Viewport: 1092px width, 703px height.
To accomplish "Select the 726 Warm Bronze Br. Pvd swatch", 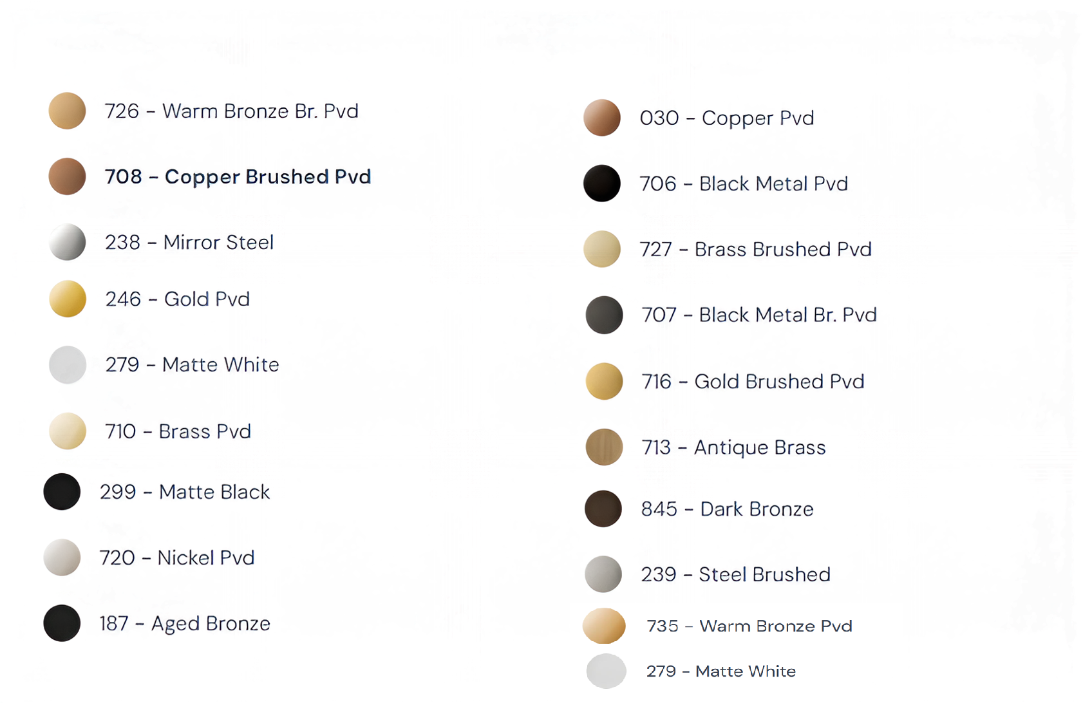I will tap(67, 111).
